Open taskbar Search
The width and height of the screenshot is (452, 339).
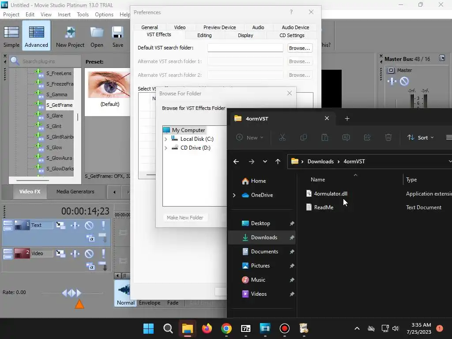tap(168, 328)
